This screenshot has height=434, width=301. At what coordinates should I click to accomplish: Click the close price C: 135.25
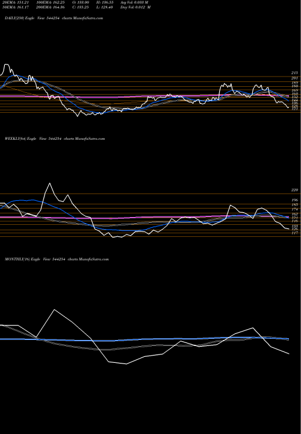tap(82, 7)
